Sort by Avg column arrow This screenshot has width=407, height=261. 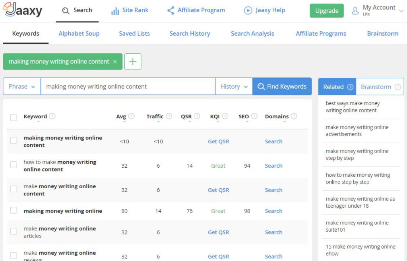(x=124, y=122)
